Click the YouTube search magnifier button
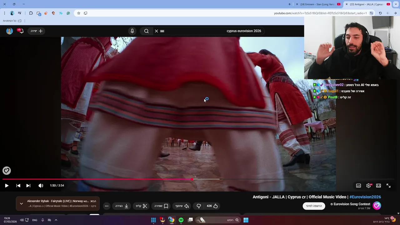The height and width of the screenshot is (225, 400). click(x=146, y=31)
